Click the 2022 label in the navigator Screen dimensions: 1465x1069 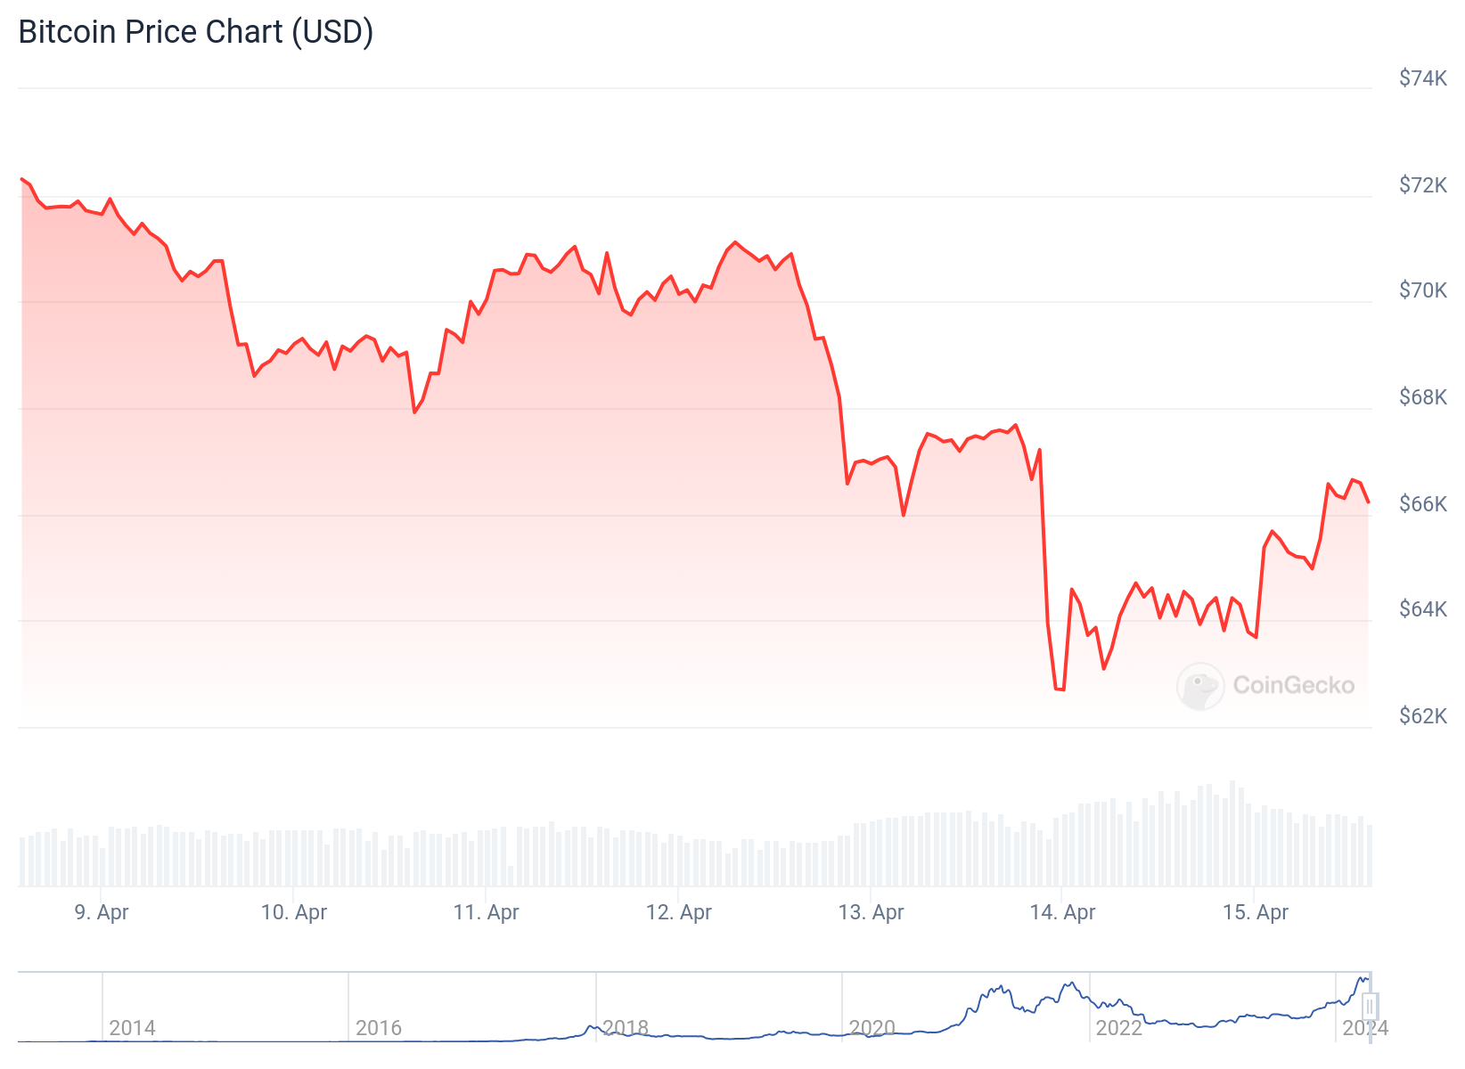(1118, 1028)
